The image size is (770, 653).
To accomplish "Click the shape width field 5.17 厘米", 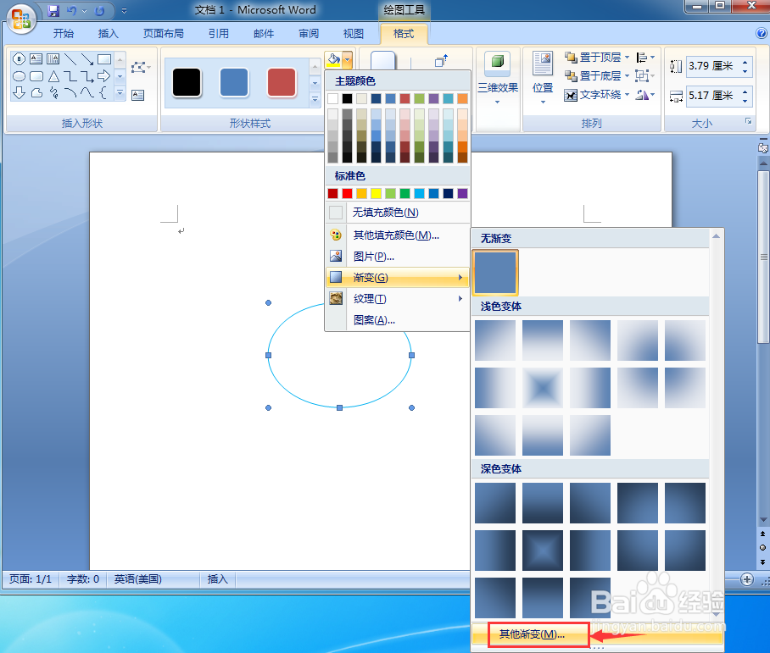I will [x=713, y=95].
